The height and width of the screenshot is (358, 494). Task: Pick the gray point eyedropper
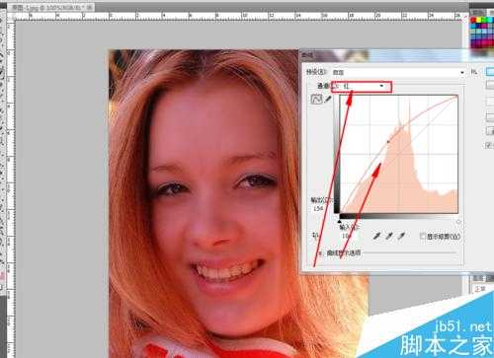point(389,236)
